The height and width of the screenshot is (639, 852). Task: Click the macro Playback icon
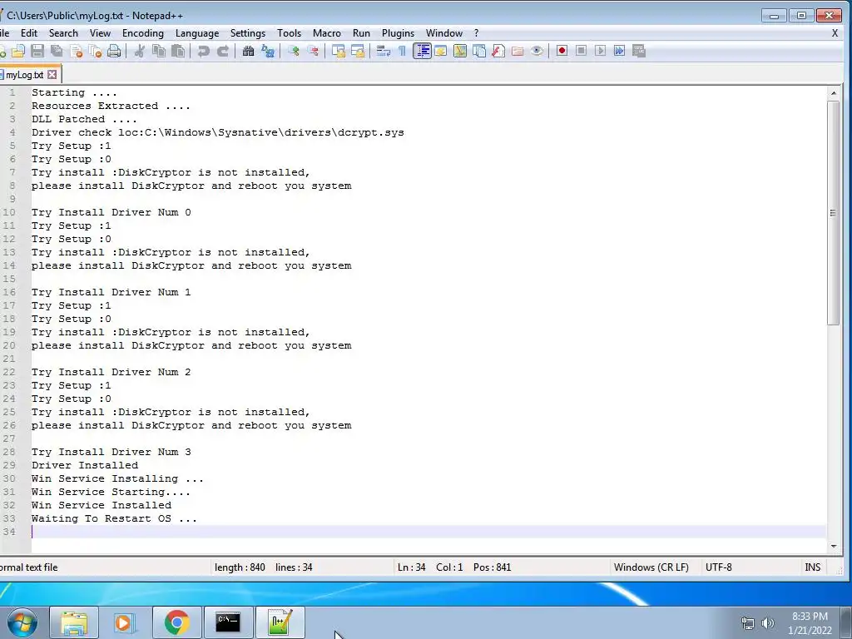(601, 51)
